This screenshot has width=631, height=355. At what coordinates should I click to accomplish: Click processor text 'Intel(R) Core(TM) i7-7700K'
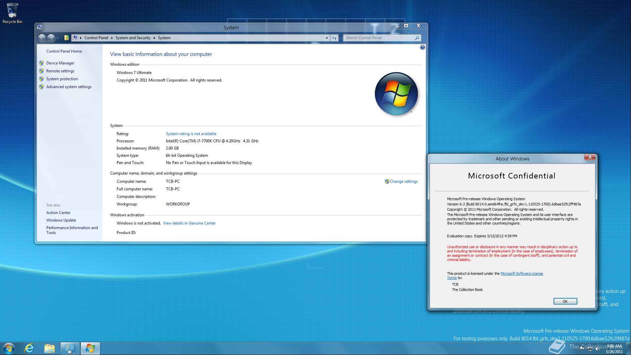coord(193,141)
